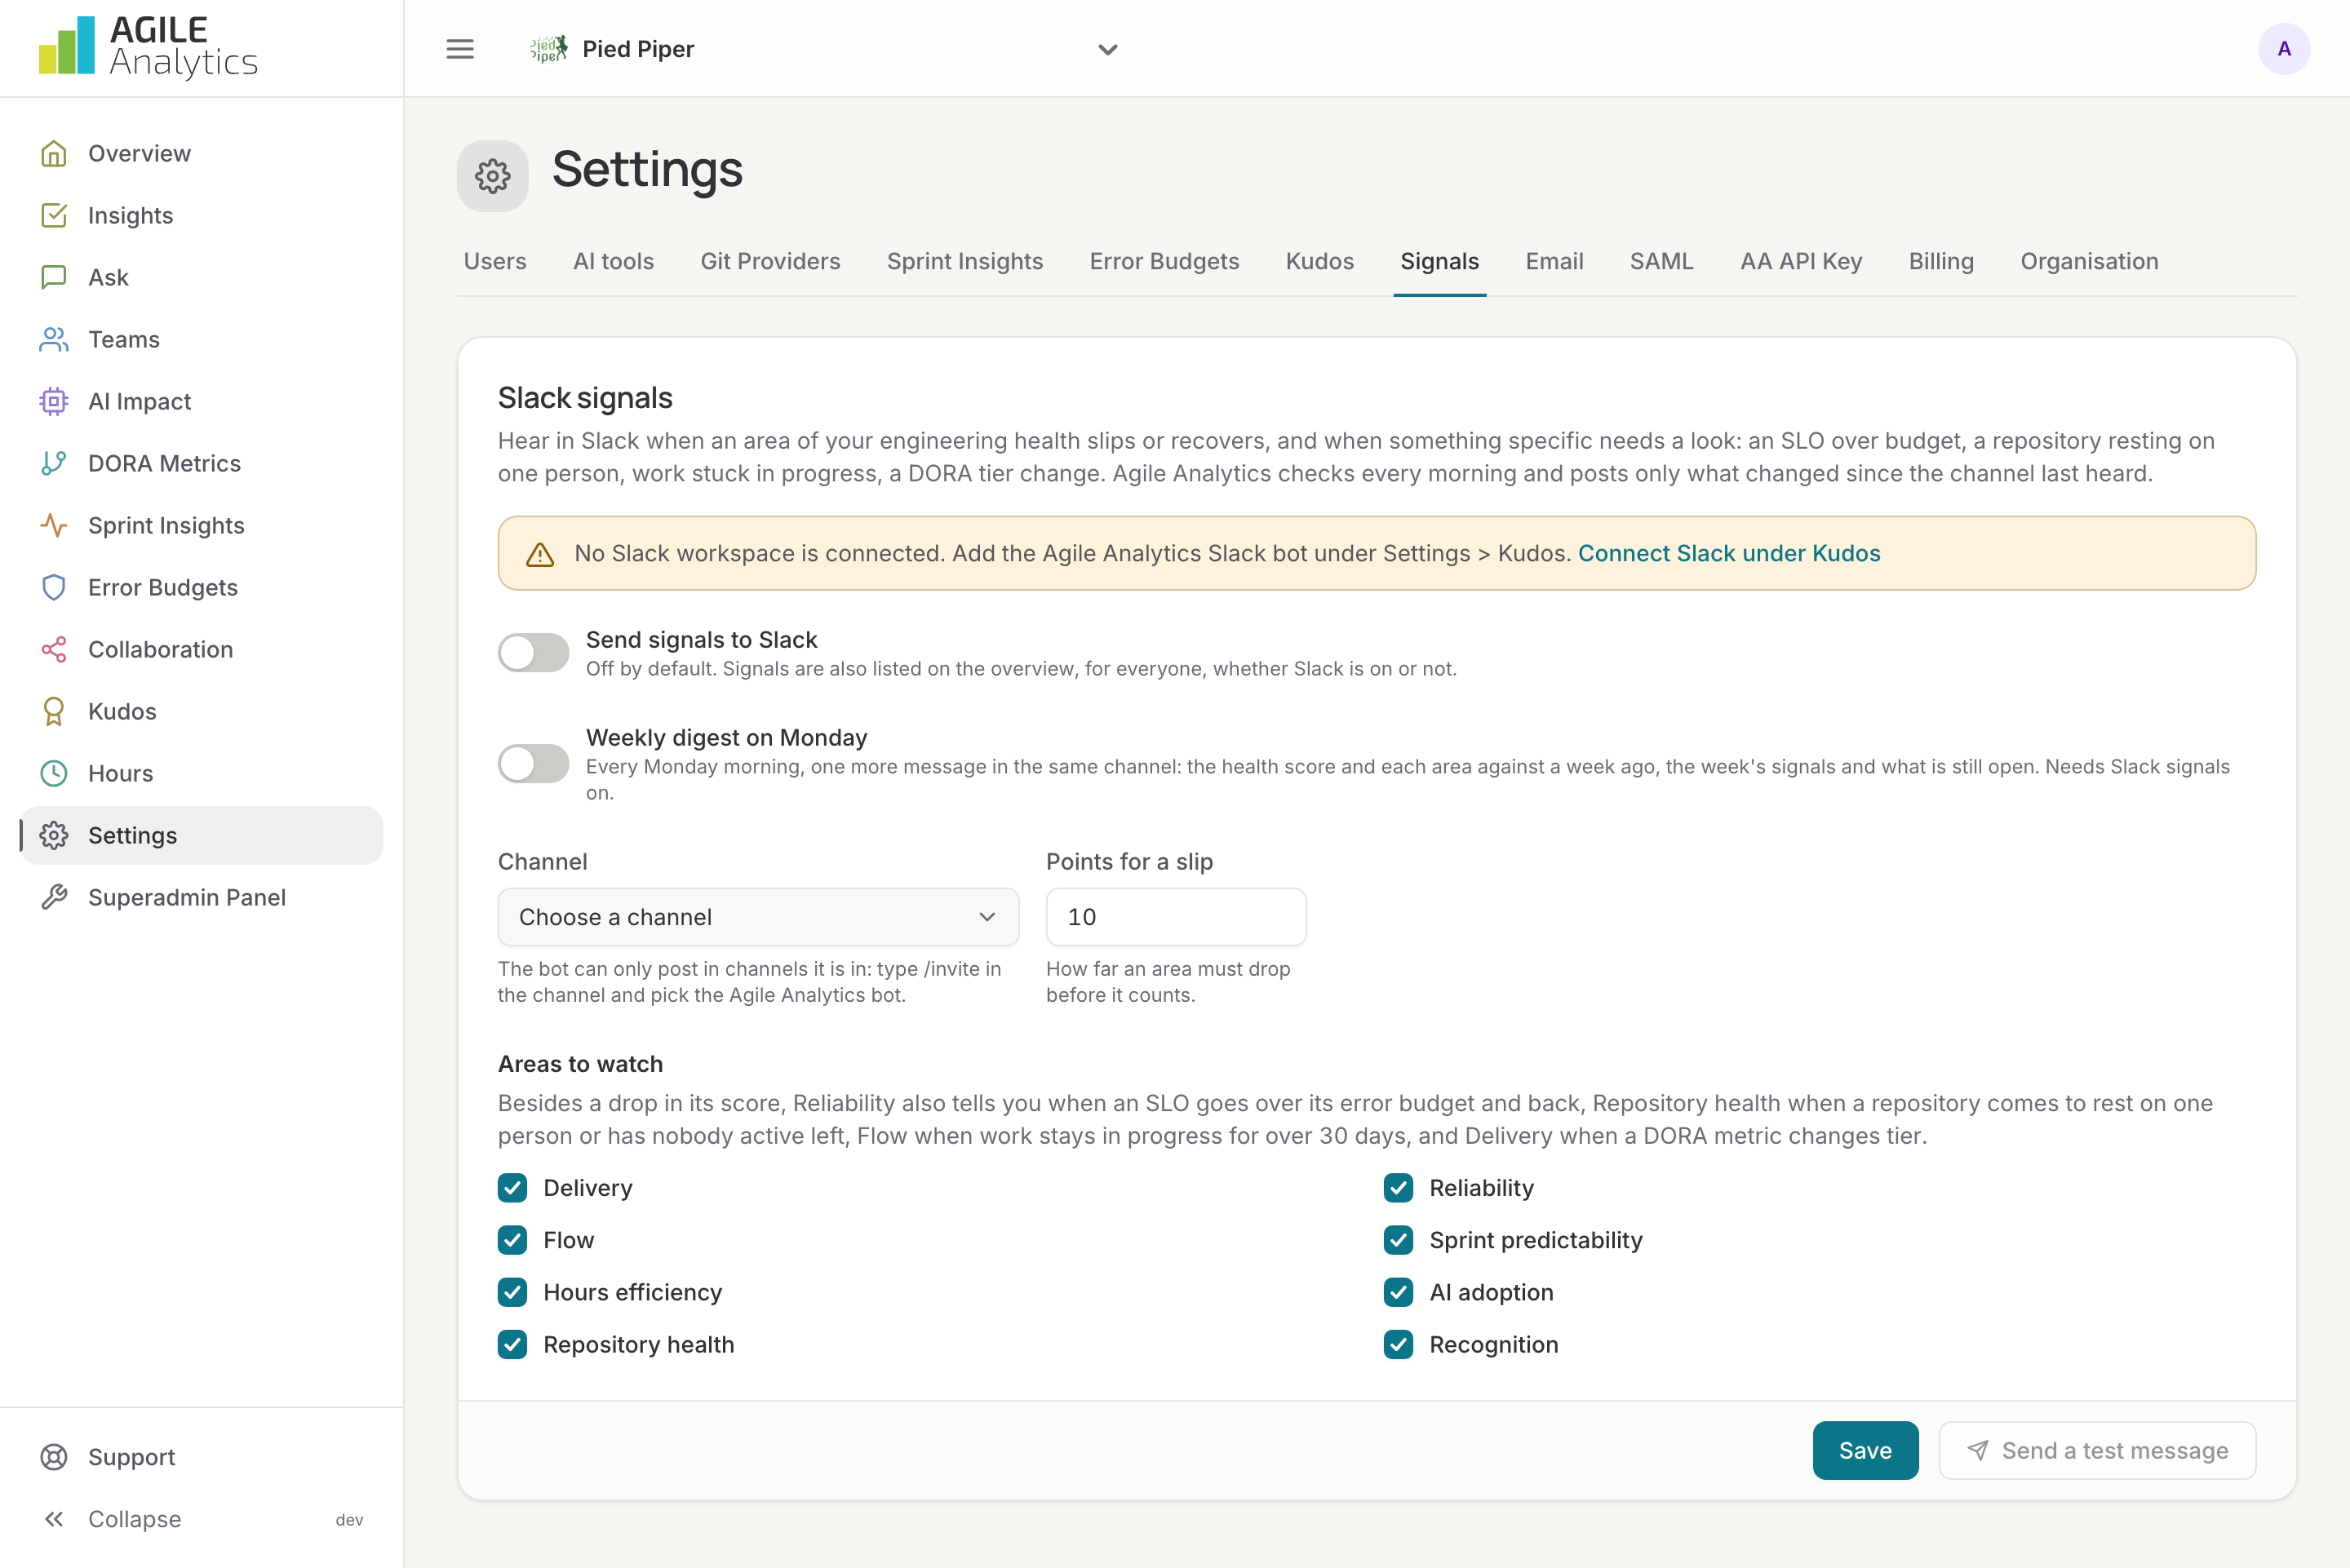Viewport: 2350px width, 1568px height.
Task: Enable the Send signals to Slack toggle
Action: [x=533, y=653]
